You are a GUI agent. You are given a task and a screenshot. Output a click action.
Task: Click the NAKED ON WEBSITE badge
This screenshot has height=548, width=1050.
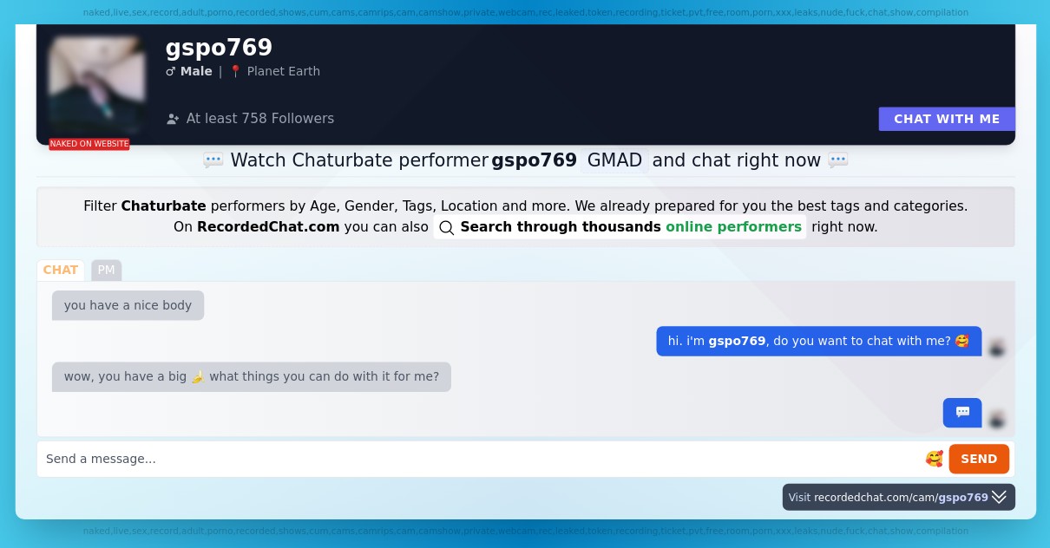pyautogui.click(x=89, y=144)
